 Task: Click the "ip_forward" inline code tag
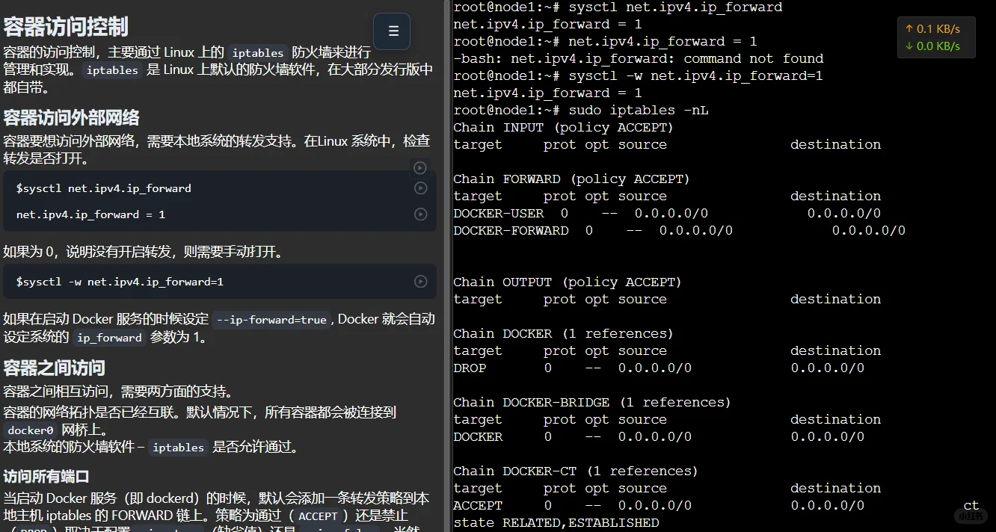pos(108,338)
